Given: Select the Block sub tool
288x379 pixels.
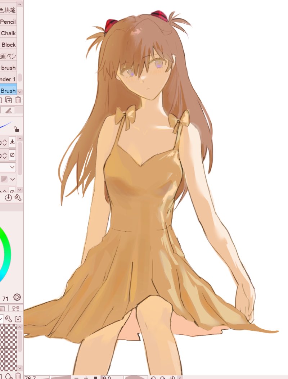Looking at the screenshot, I should point(8,45).
